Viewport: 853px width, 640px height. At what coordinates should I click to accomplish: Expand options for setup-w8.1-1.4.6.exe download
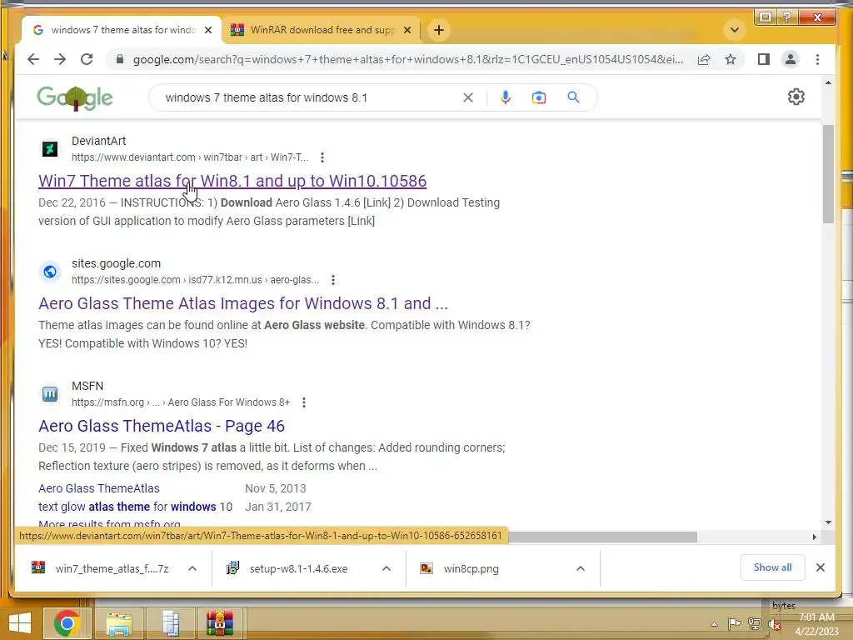(387, 568)
